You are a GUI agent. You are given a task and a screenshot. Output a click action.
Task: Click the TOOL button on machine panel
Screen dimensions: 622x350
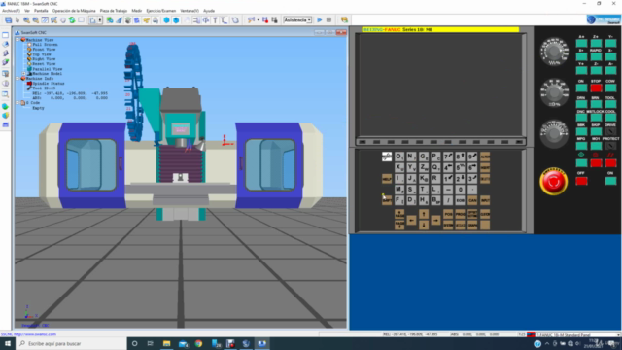[x=610, y=104]
